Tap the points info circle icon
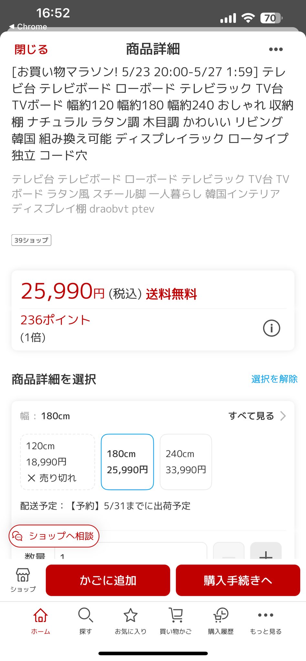This screenshot has width=306, height=661. [x=271, y=328]
